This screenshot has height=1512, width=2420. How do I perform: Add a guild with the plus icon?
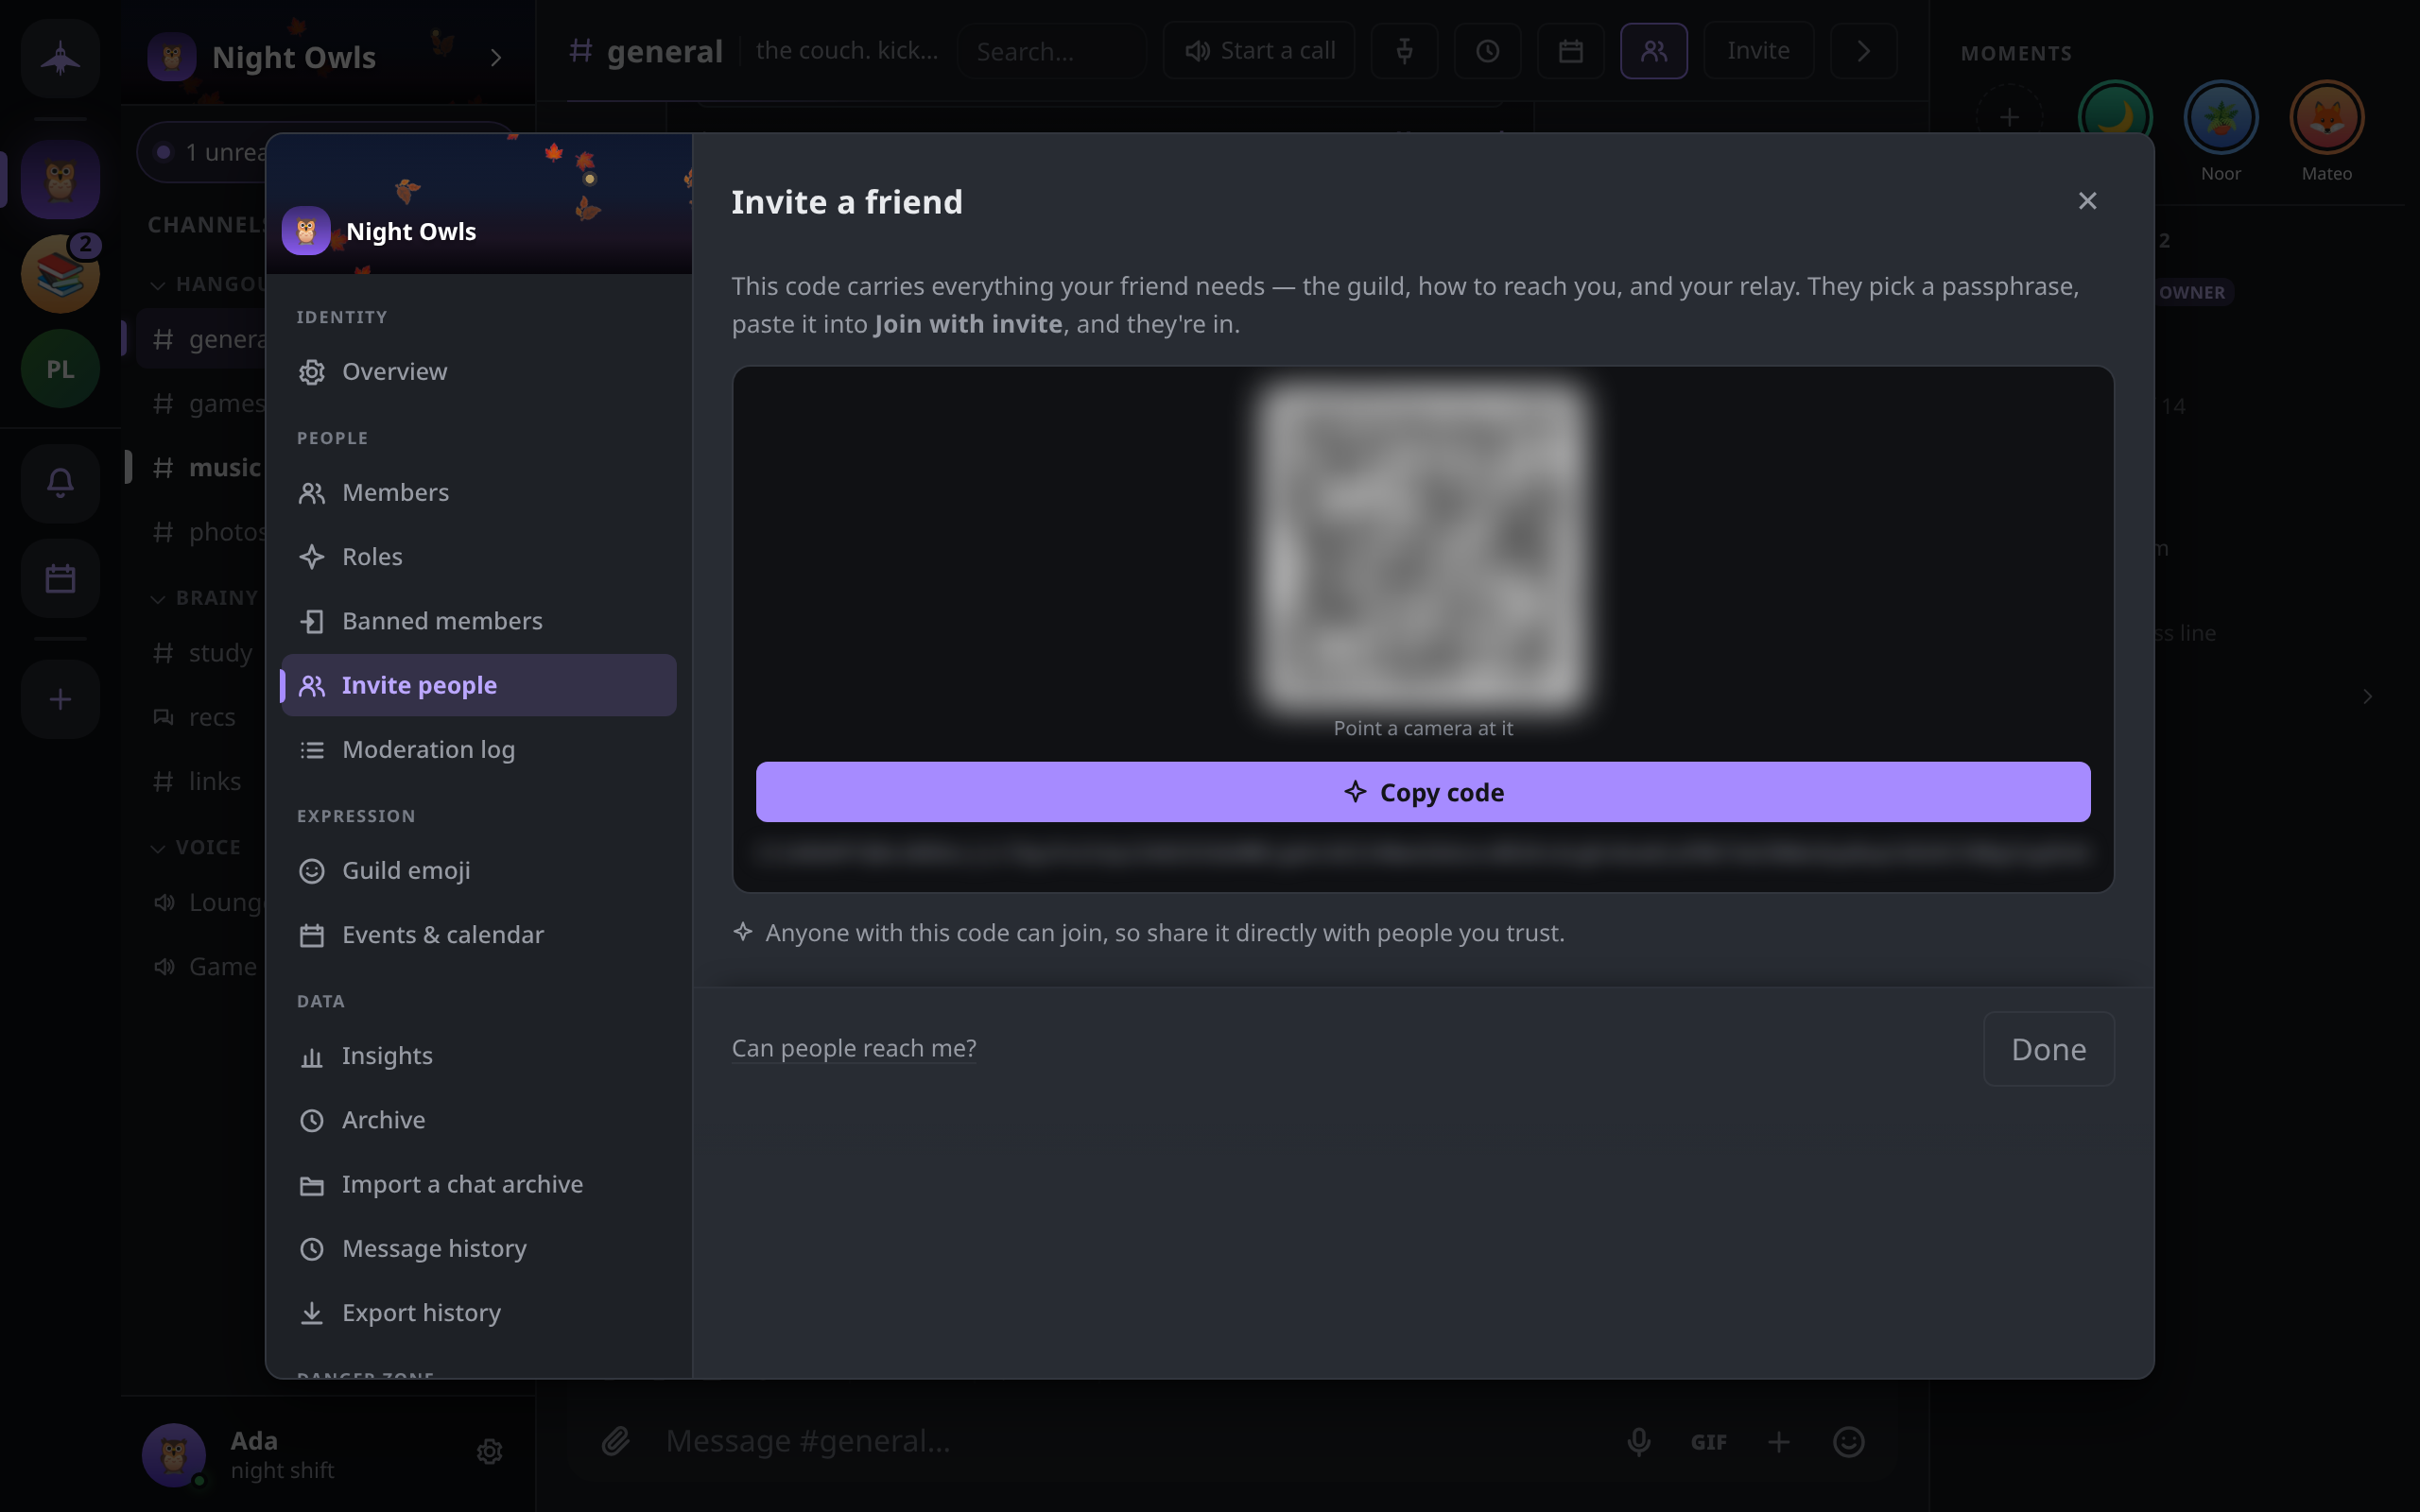tap(60, 699)
